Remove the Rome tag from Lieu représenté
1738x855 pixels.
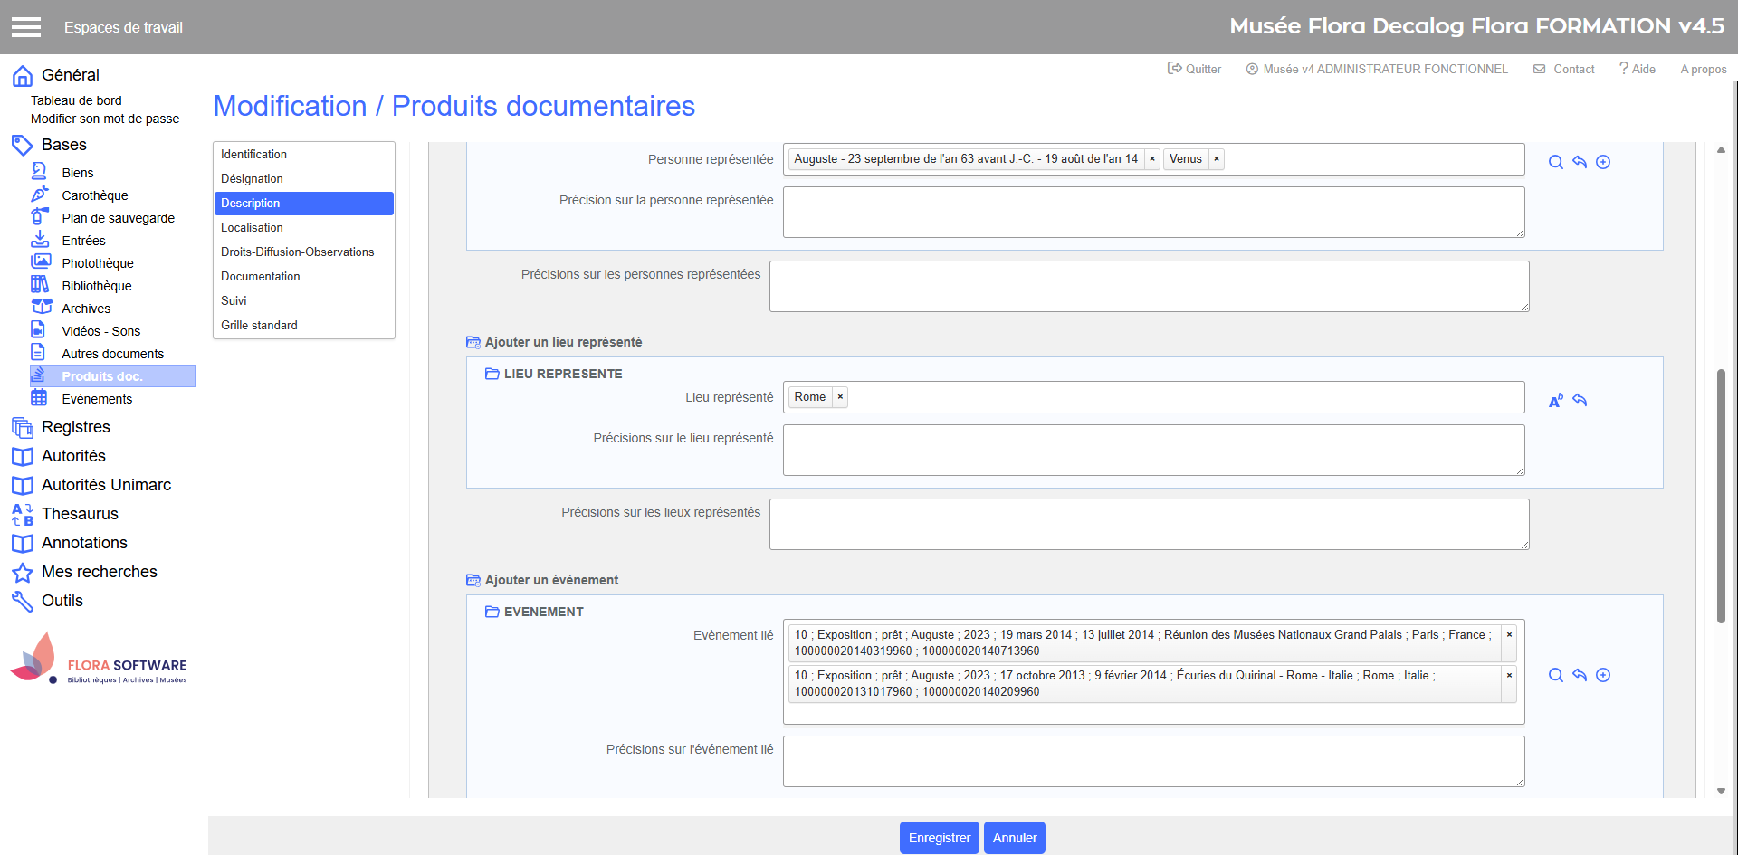click(840, 397)
